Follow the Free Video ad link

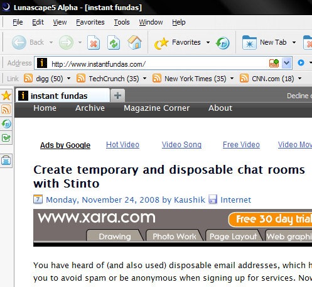(x=241, y=145)
